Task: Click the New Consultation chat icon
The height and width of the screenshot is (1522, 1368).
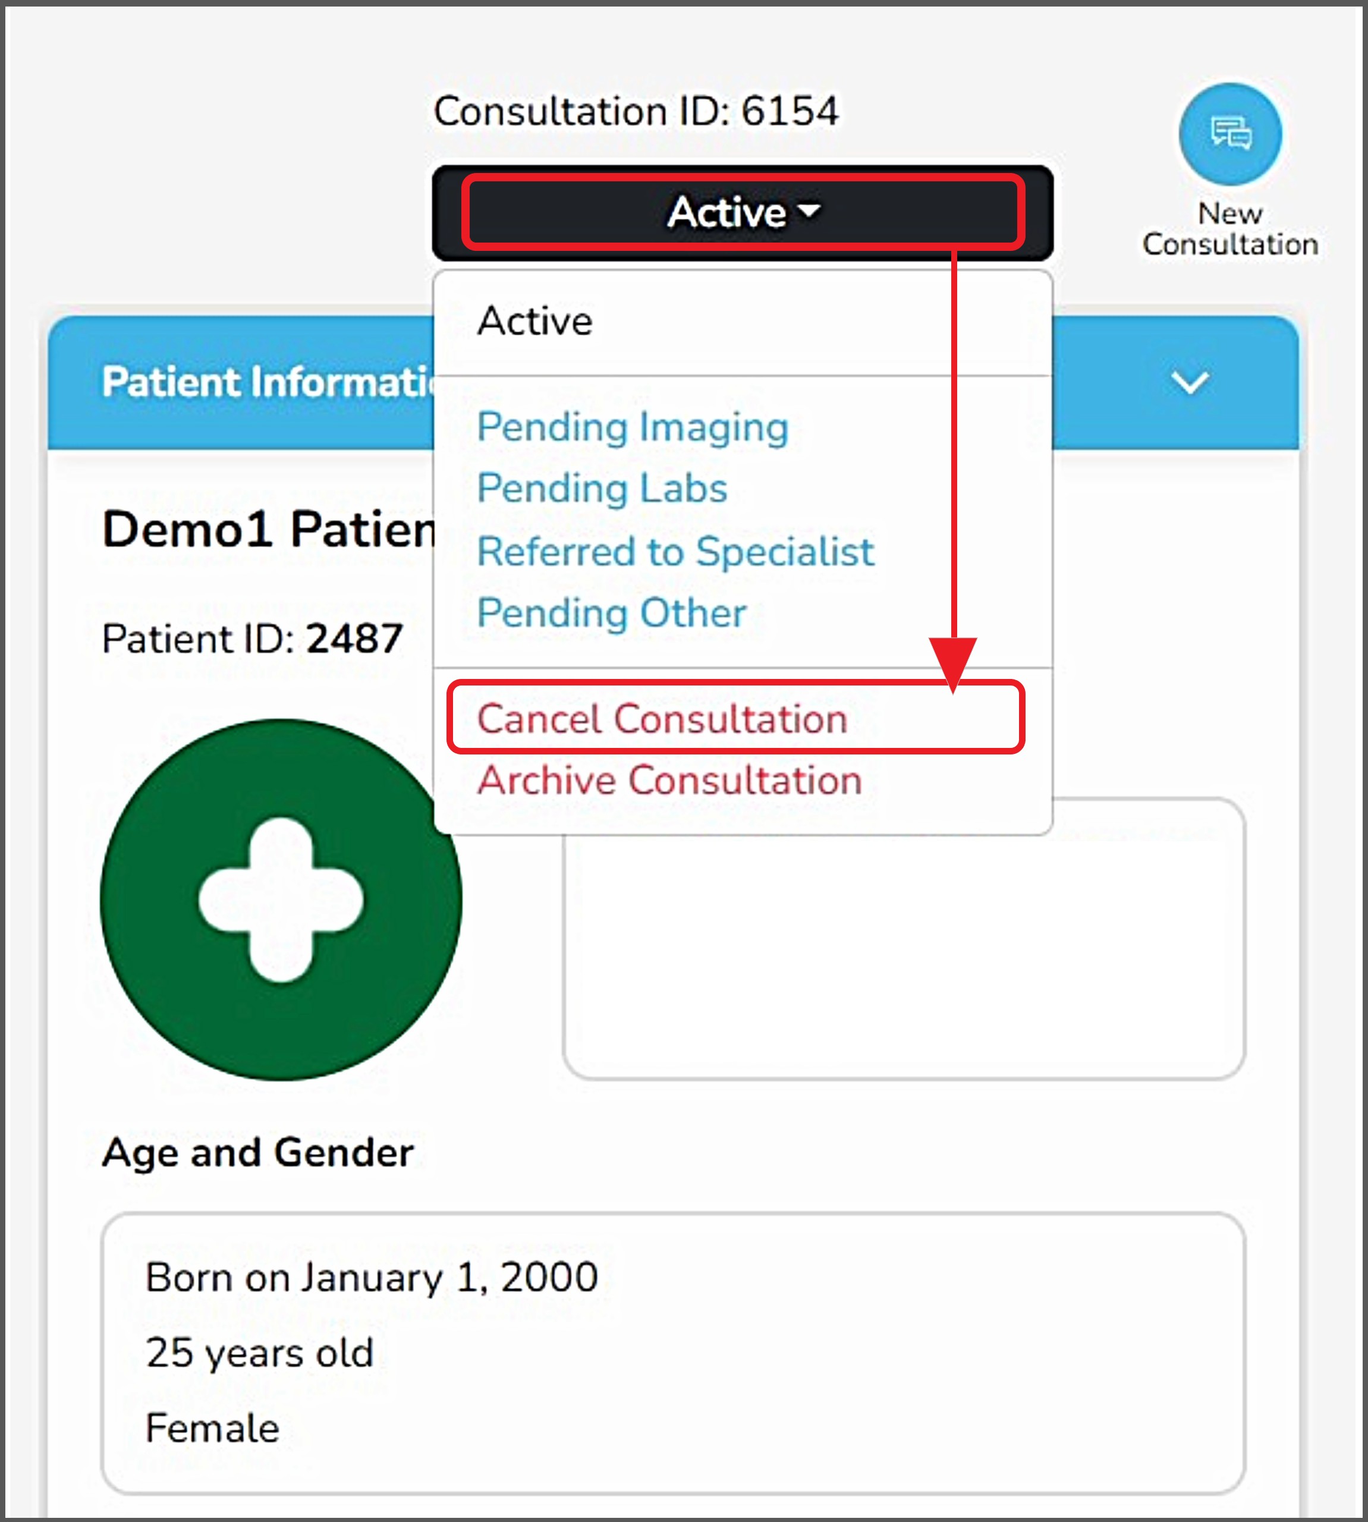Action: click(1229, 134)
